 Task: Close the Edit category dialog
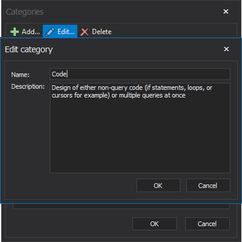[x=226, y=49]
